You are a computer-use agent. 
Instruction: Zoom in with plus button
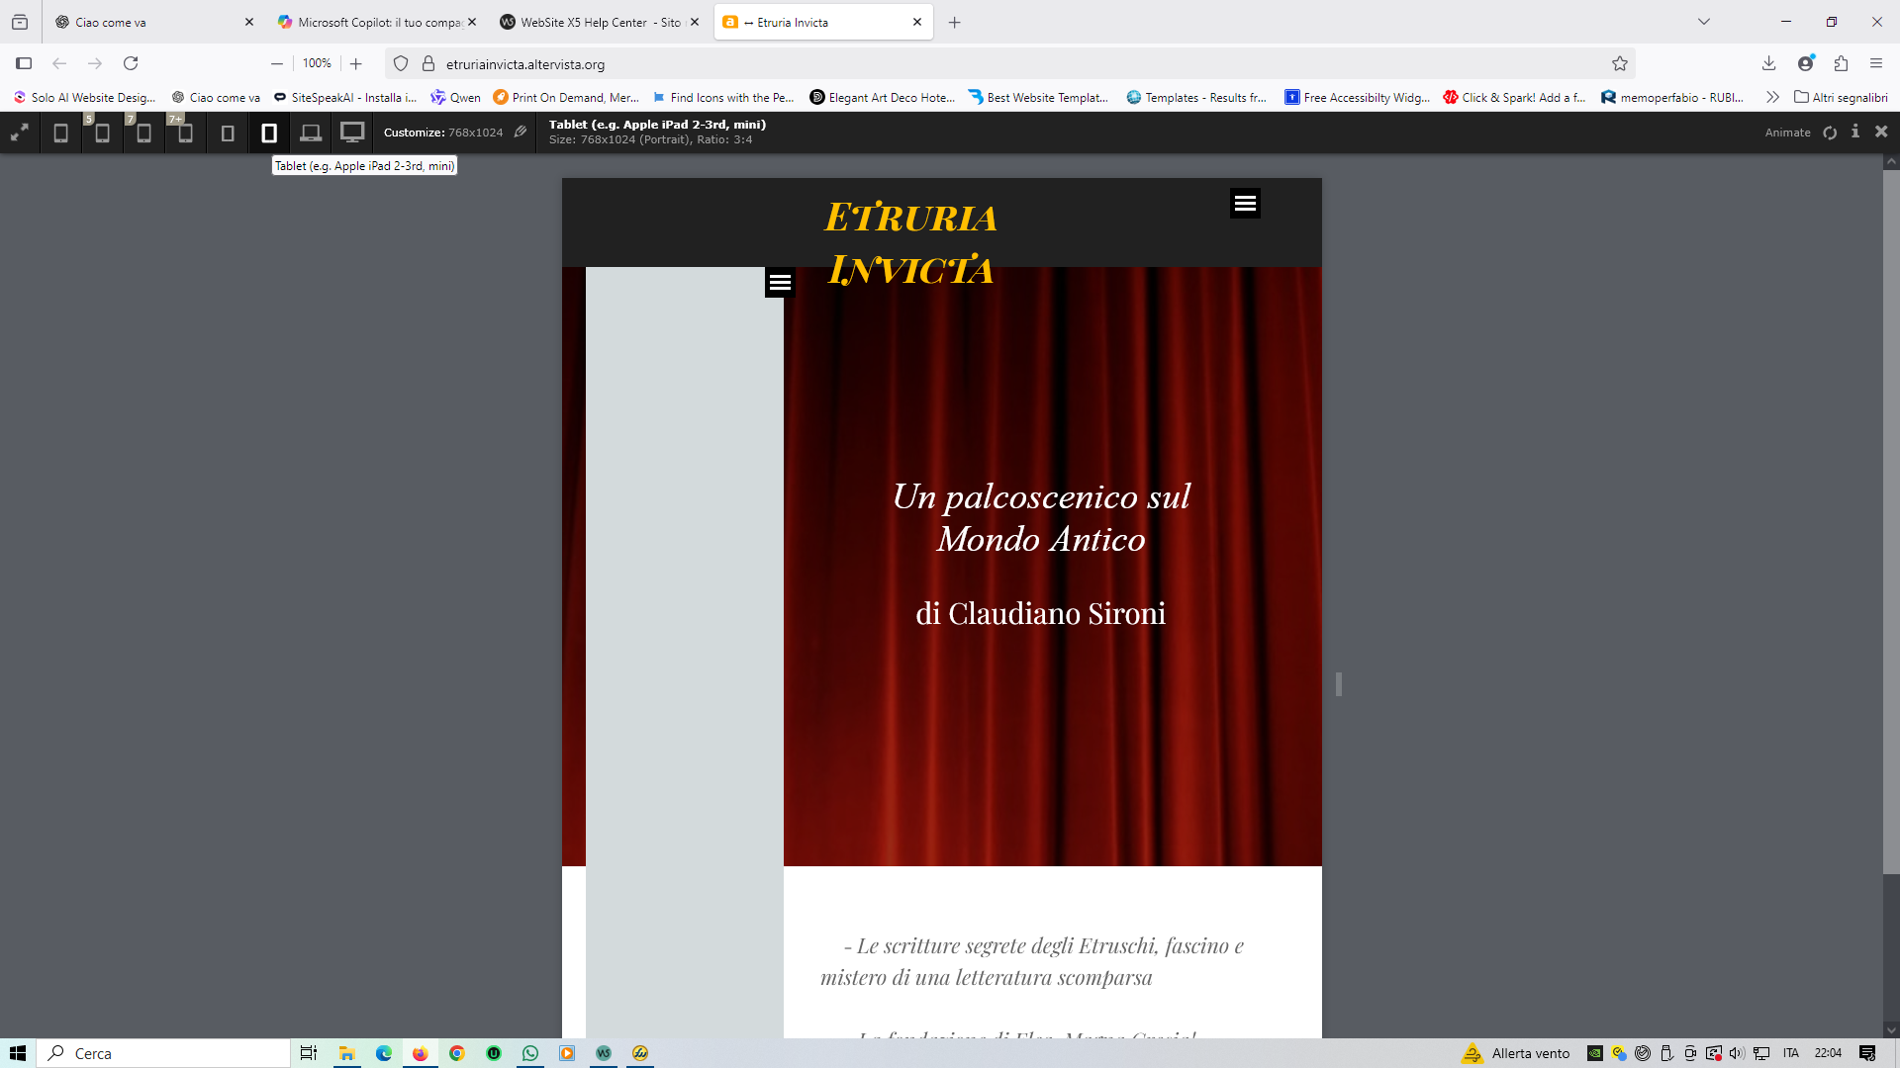pos(356,63)
